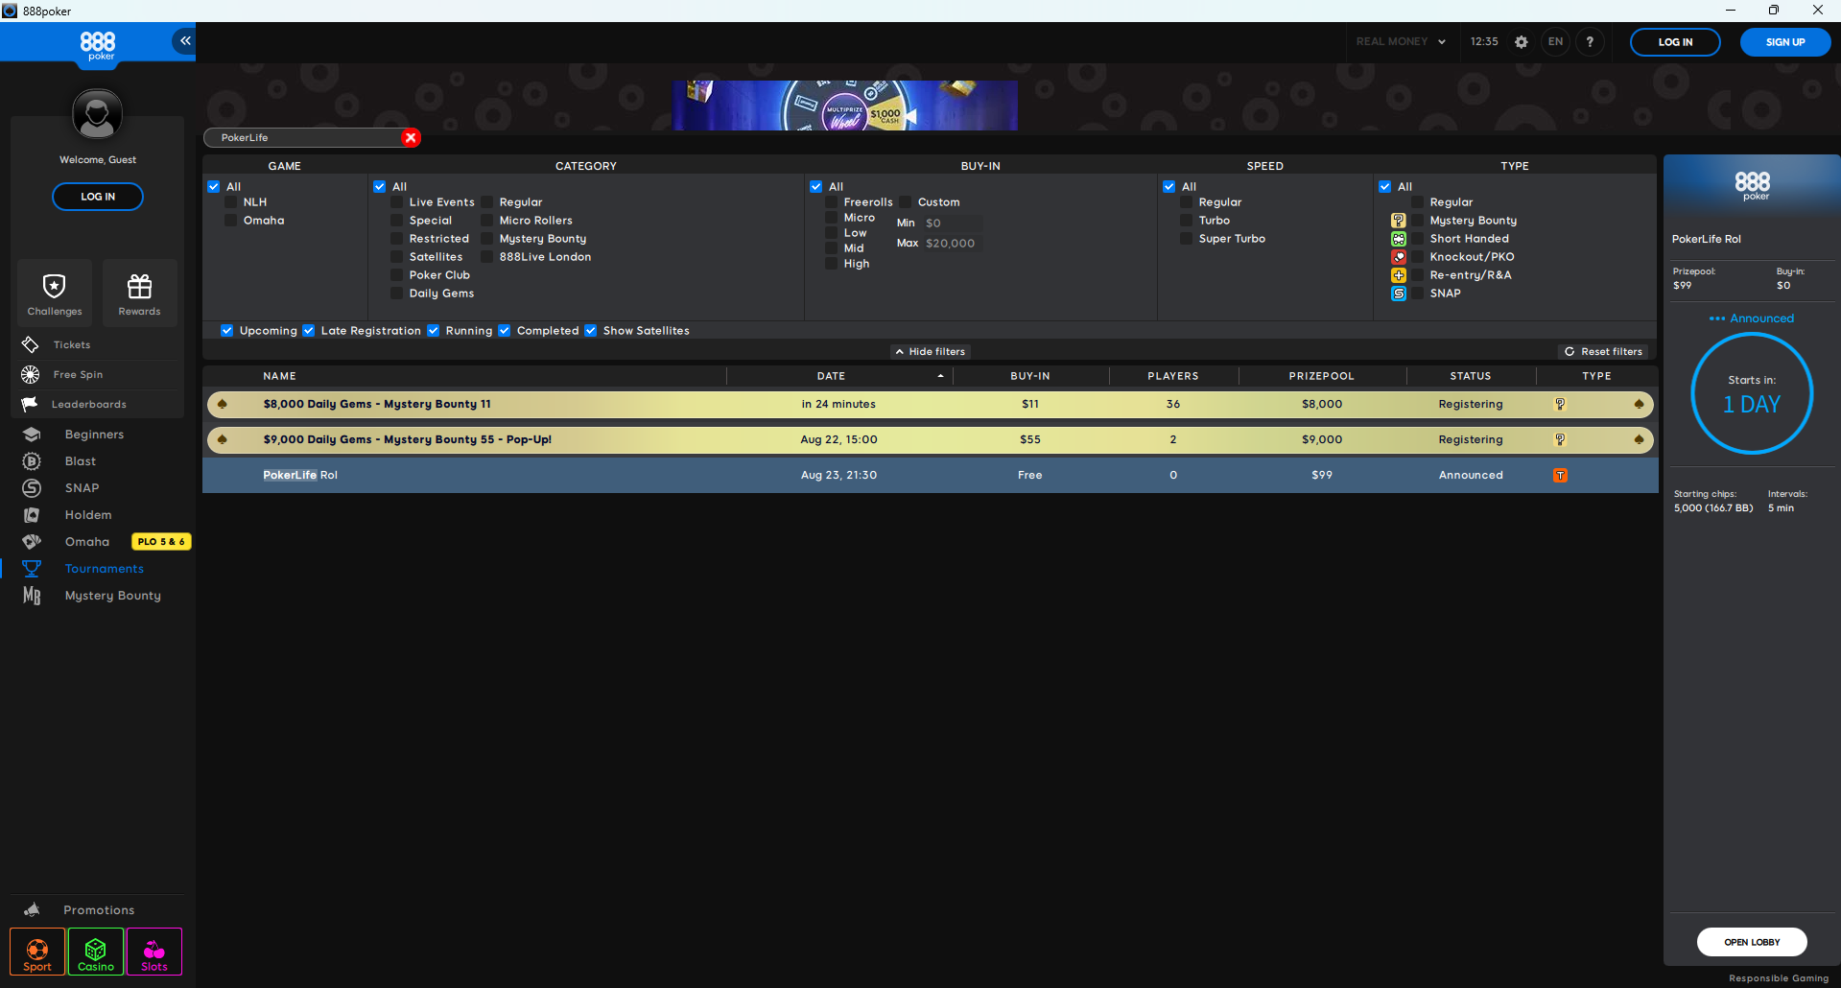Click sidebar Log In button
The height and width of the screenshot is (988, 1841).
click(x=98, y=197)
